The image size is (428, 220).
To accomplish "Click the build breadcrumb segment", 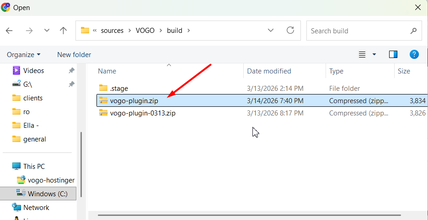I will pos(174,31).
